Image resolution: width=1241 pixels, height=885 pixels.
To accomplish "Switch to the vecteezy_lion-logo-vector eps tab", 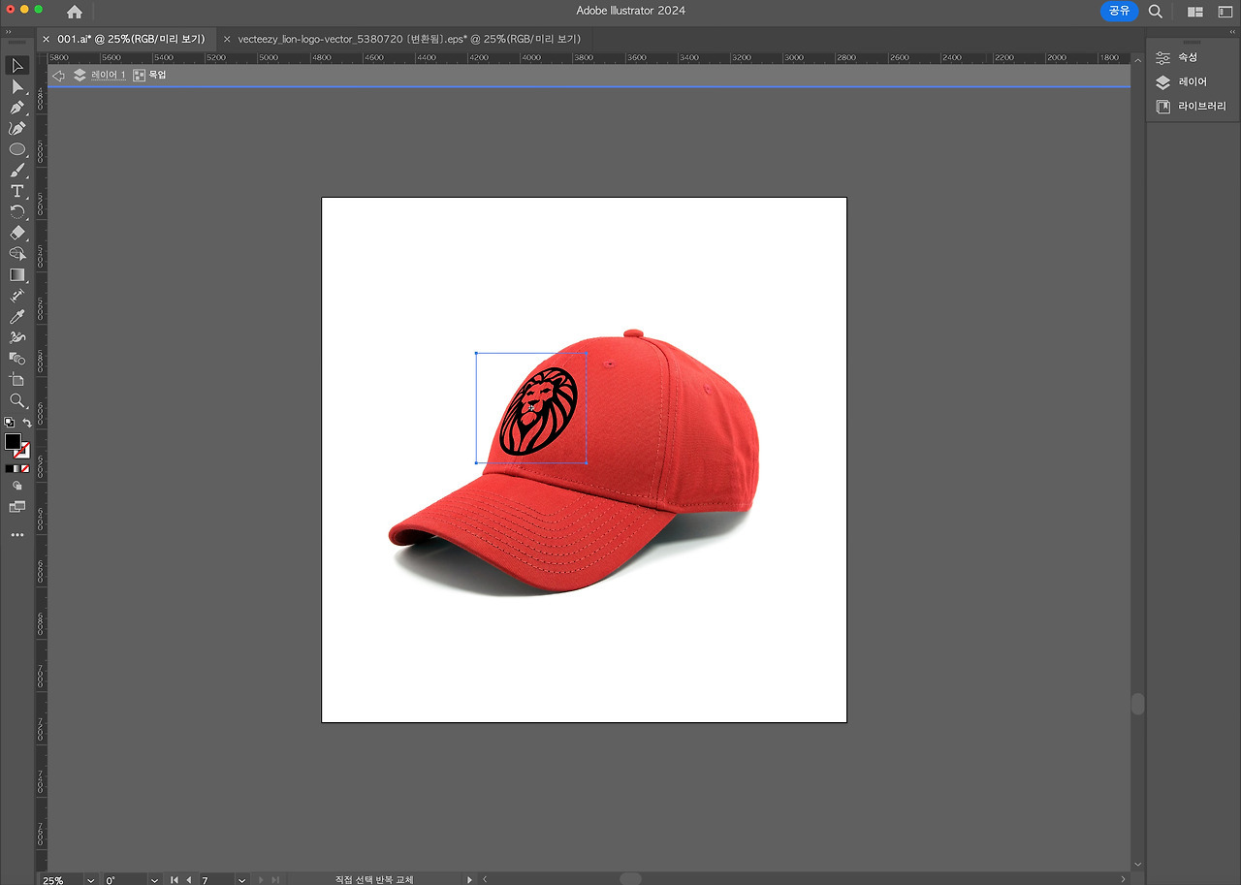I will (x=408, y=39).
